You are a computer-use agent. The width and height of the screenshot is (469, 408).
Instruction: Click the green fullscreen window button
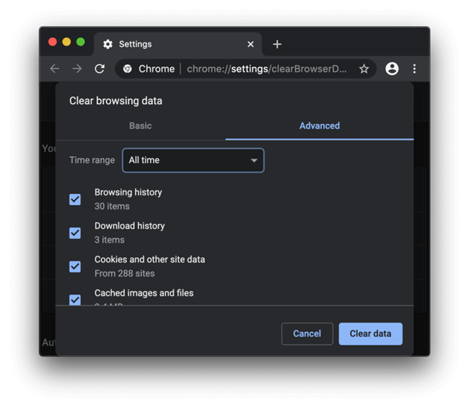point(81,42)
